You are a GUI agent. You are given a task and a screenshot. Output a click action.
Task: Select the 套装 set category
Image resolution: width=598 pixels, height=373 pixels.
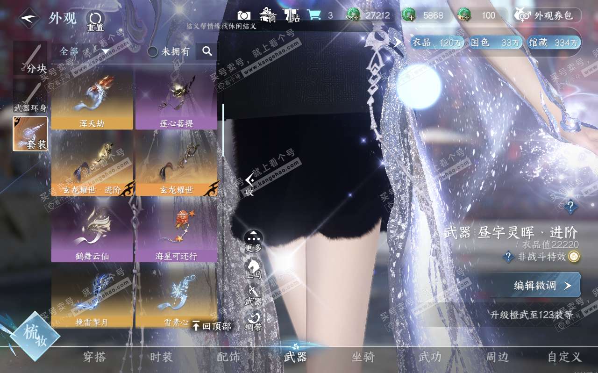click(30, 134)
